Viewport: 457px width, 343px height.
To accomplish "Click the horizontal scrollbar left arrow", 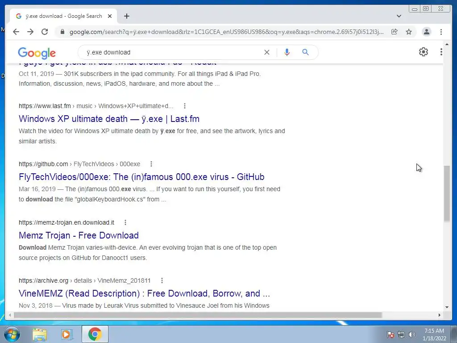I will click(10, 315).
